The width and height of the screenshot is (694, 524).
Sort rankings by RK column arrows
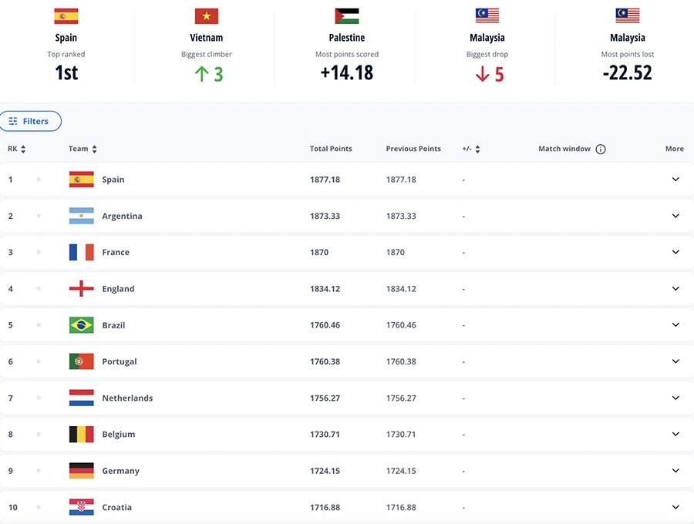pyautogui.click(x=23, y=149)
